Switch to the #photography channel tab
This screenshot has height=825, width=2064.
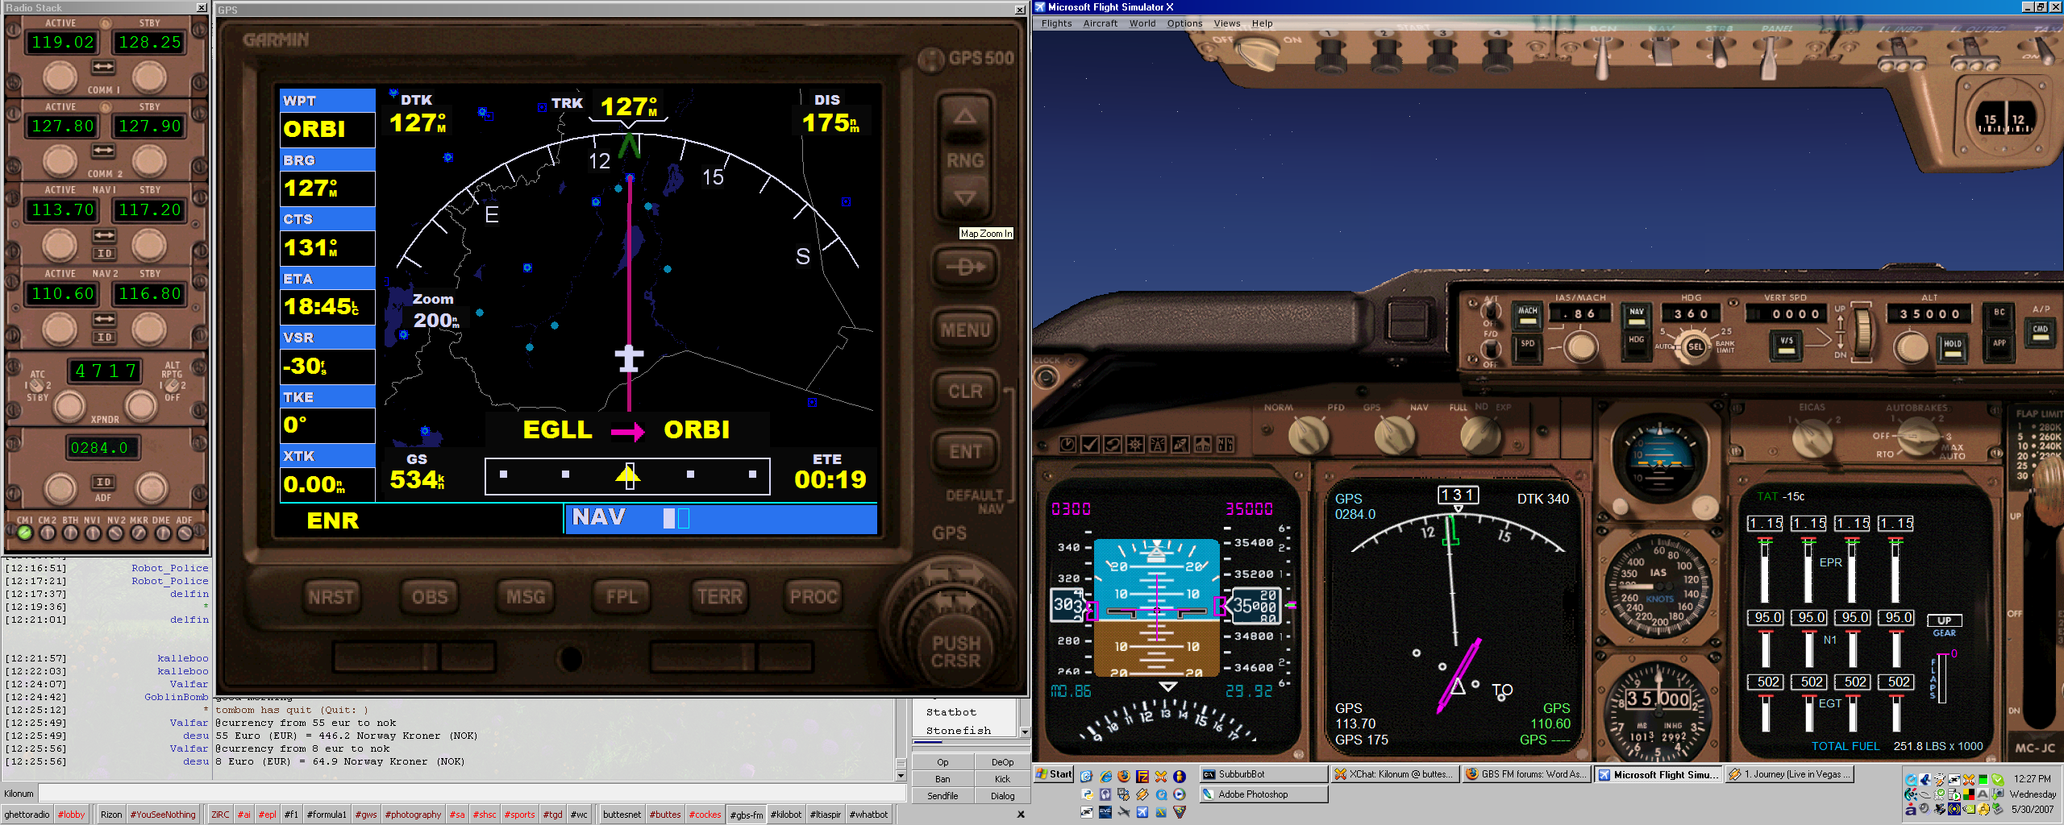(x=413, y=815)
